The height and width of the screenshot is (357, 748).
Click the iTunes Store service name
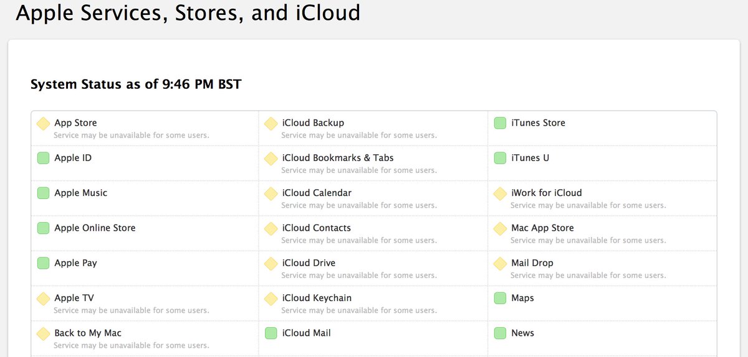tap(539, 123)
